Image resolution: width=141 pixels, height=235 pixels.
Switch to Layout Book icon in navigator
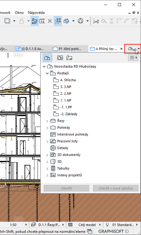click(69, 58)
